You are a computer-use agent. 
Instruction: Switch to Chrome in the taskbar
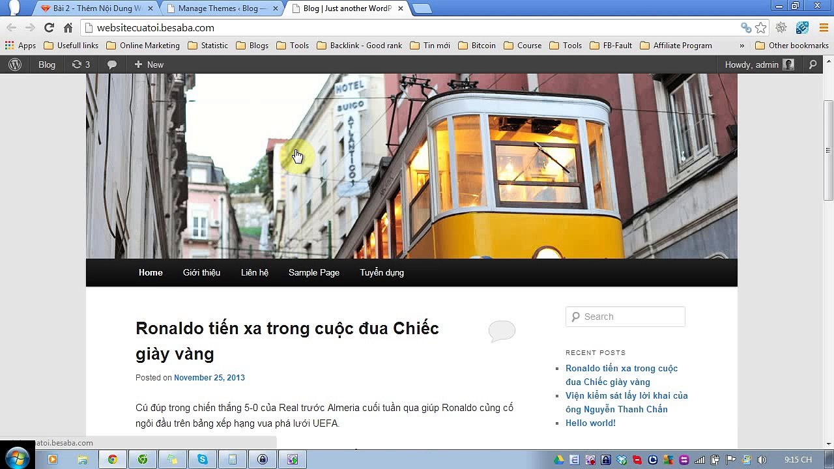point(113,459)
